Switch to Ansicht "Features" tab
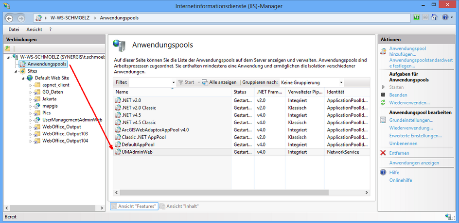This screenshot has width=459, height=223. 134,207
